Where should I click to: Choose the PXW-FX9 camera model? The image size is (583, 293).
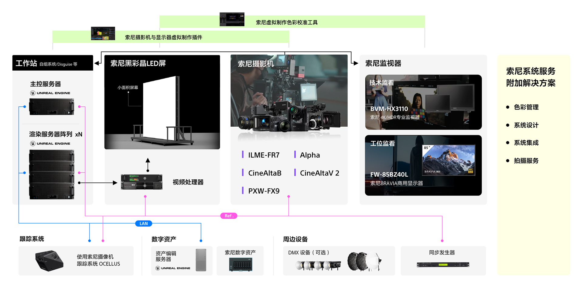point(264,191)
